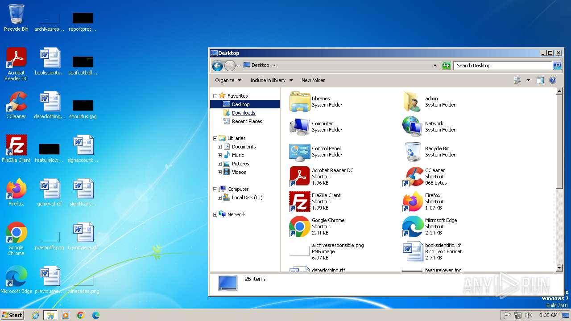Select the CCleaner desktop icon

tap(16, 105)
